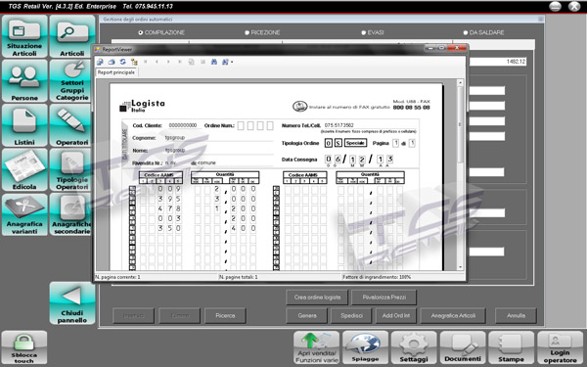587x367 pixels.
Task: Switch to the Report principale tab
Action: pos(116,72)
